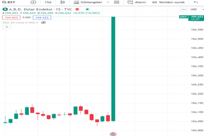
Task: Start bar replay with Yeniden oynat
Action: (168, 2)
